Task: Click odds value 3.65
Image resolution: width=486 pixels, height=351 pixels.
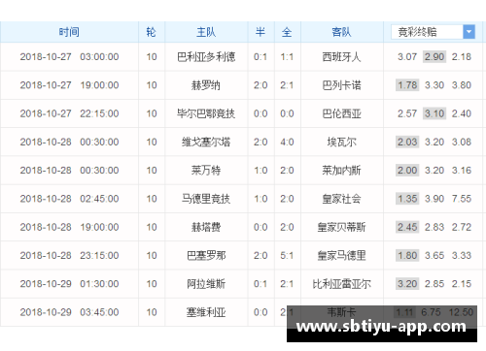Action: (434, 255)
